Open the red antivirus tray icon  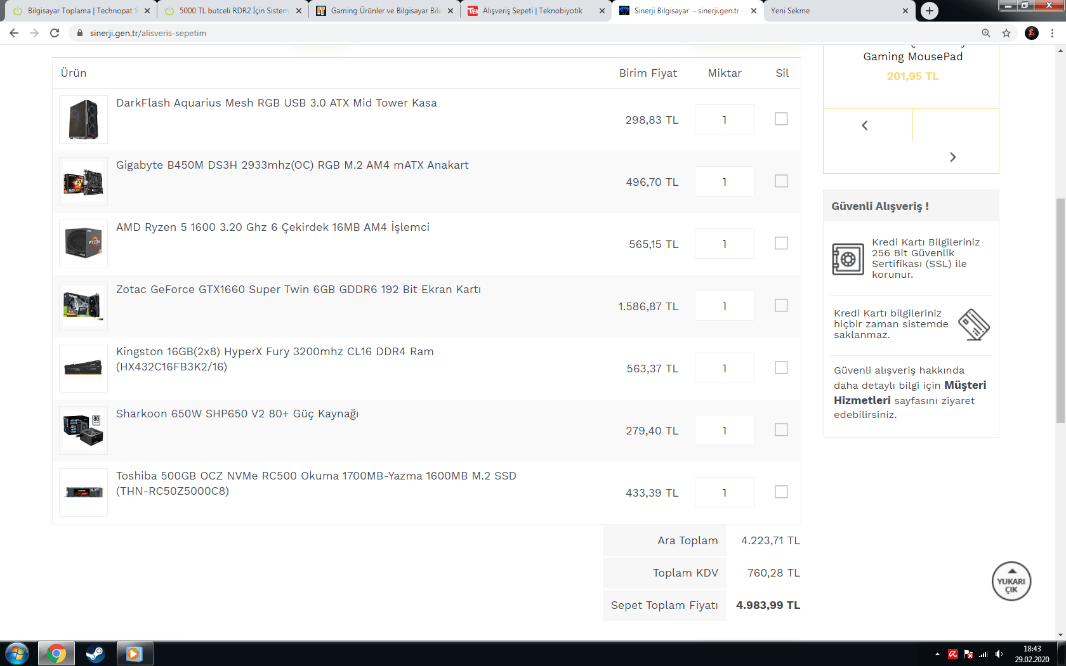click(x=953, y=654)
